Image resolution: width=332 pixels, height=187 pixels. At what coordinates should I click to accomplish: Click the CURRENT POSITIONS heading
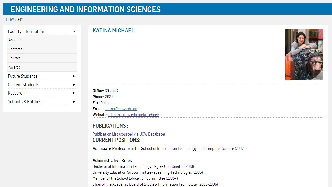116,140
